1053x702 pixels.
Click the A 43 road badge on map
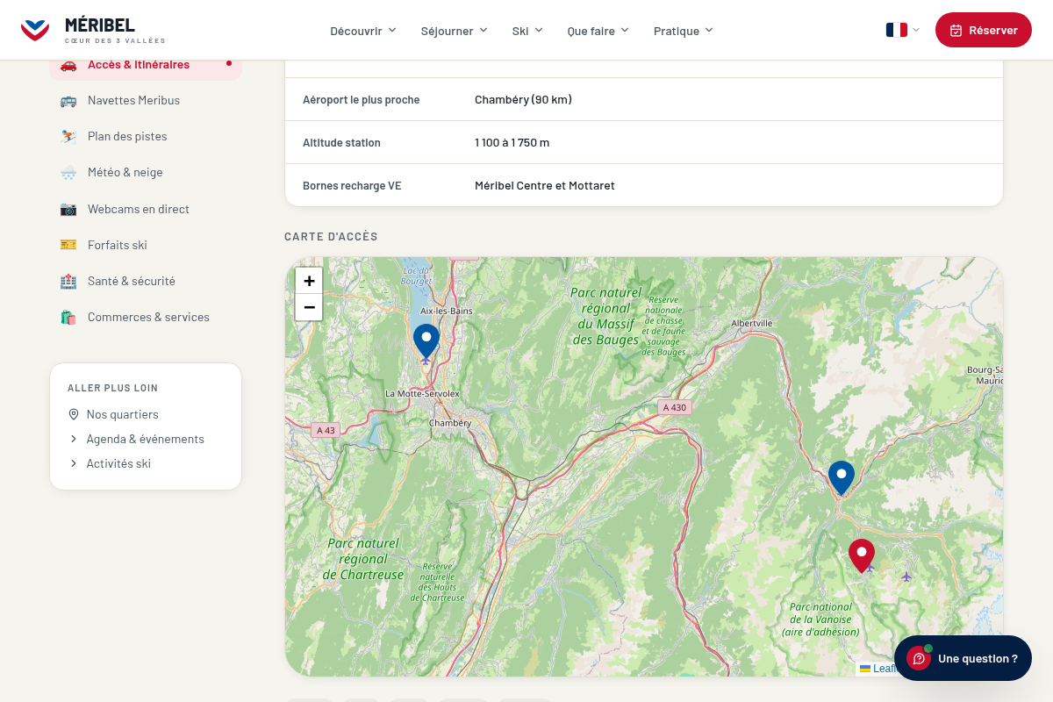tap(326, 430)
